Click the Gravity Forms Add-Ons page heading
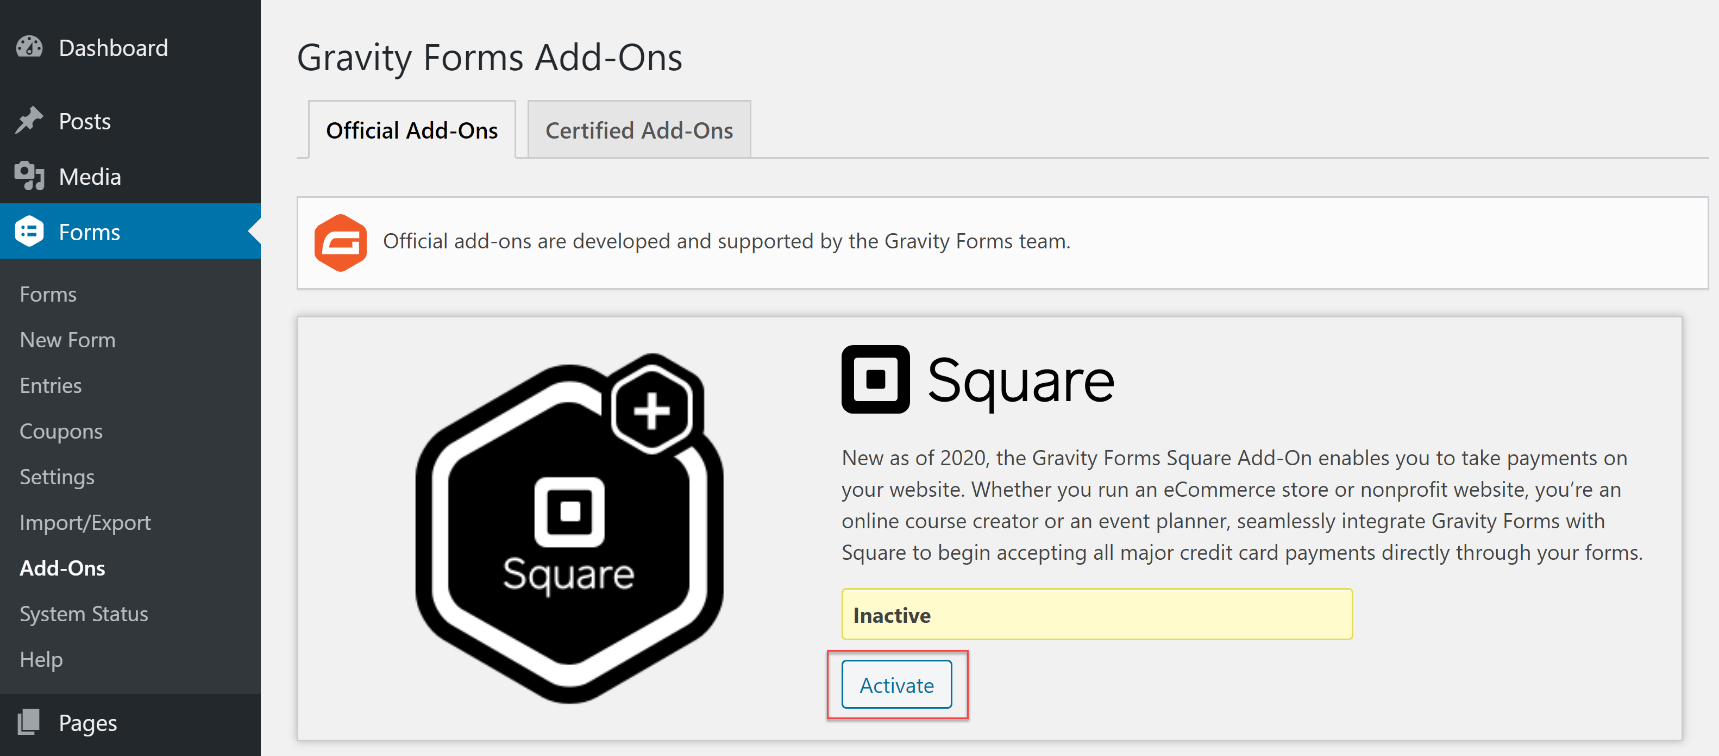The height and width of the screenshot is (756, 1719). (x=489, y=58)
